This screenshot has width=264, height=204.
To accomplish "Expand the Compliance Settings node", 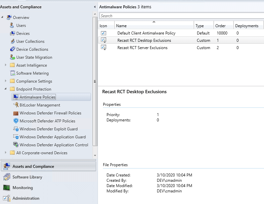I will tap(6, 81).
